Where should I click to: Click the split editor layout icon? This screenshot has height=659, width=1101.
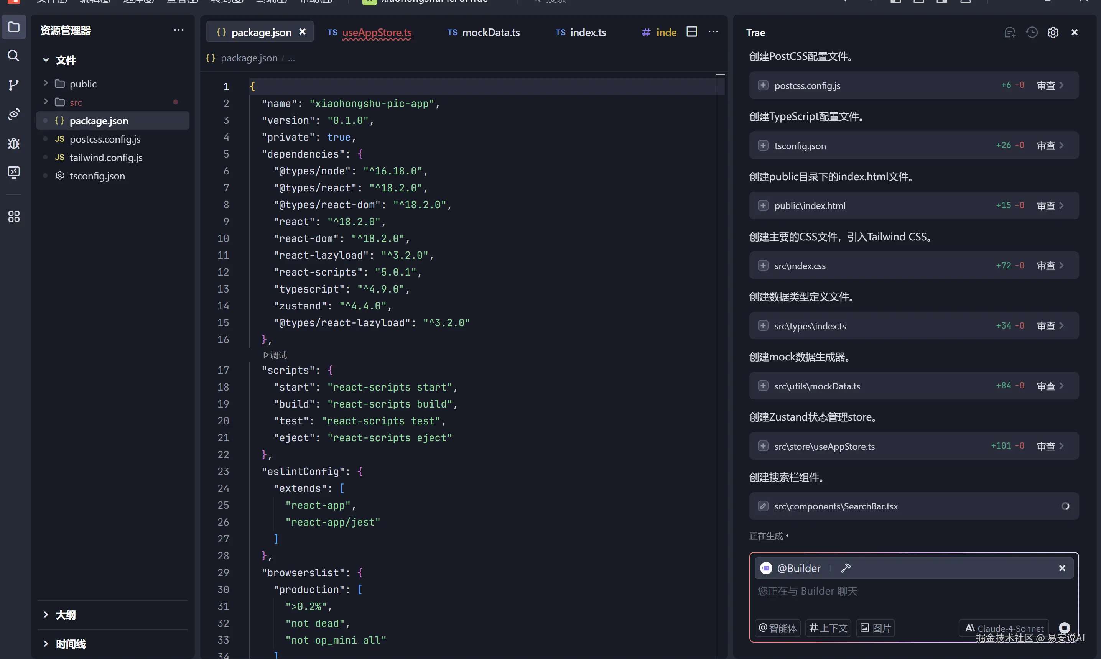[x=691, y=31]
